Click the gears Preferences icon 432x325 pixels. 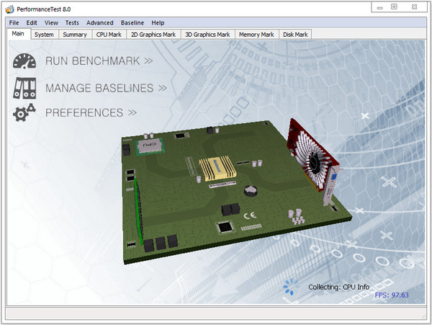pyautogui.click(x=24, y=112)
